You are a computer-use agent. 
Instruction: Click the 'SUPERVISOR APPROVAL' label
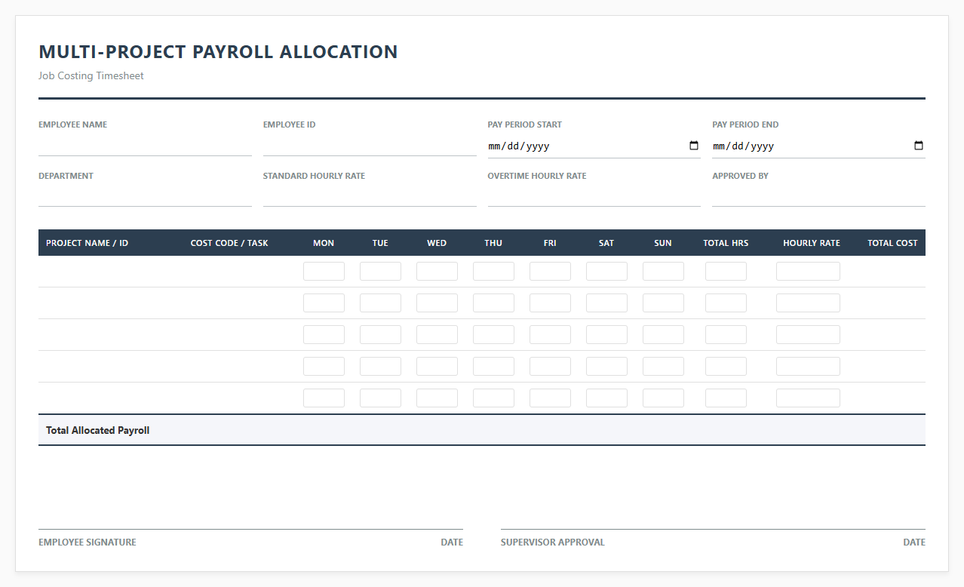pos(553,542)
